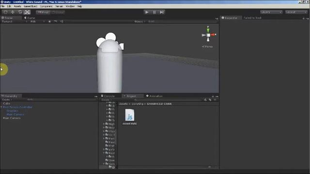The image size is (310, 174).
Task: Open the Inspector panel options menu
Action: (308, 18)
